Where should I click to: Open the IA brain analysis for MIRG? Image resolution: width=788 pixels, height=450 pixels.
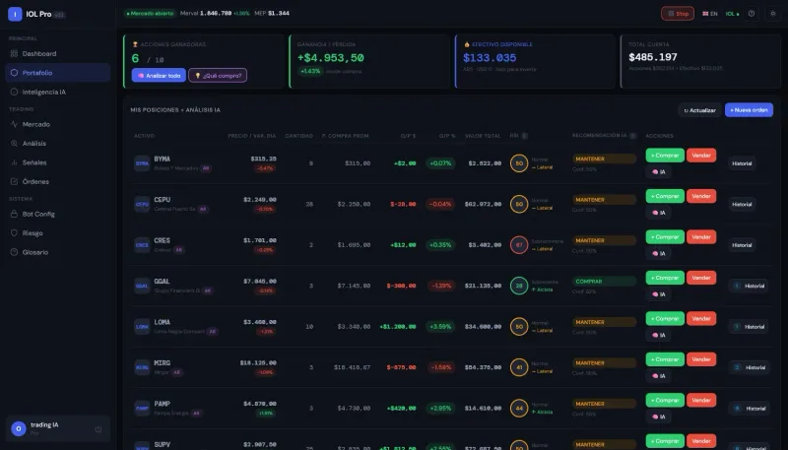658,376
